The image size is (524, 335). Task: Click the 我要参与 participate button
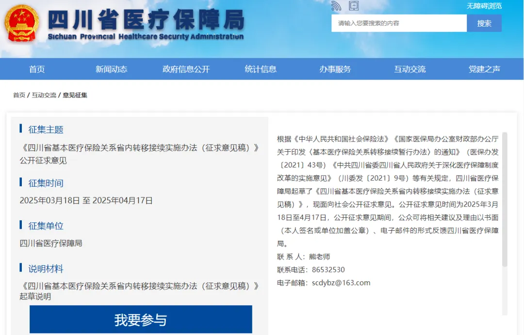pos(141,319)
